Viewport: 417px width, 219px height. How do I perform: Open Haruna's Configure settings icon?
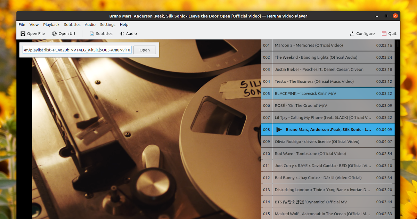coord(352,33)
